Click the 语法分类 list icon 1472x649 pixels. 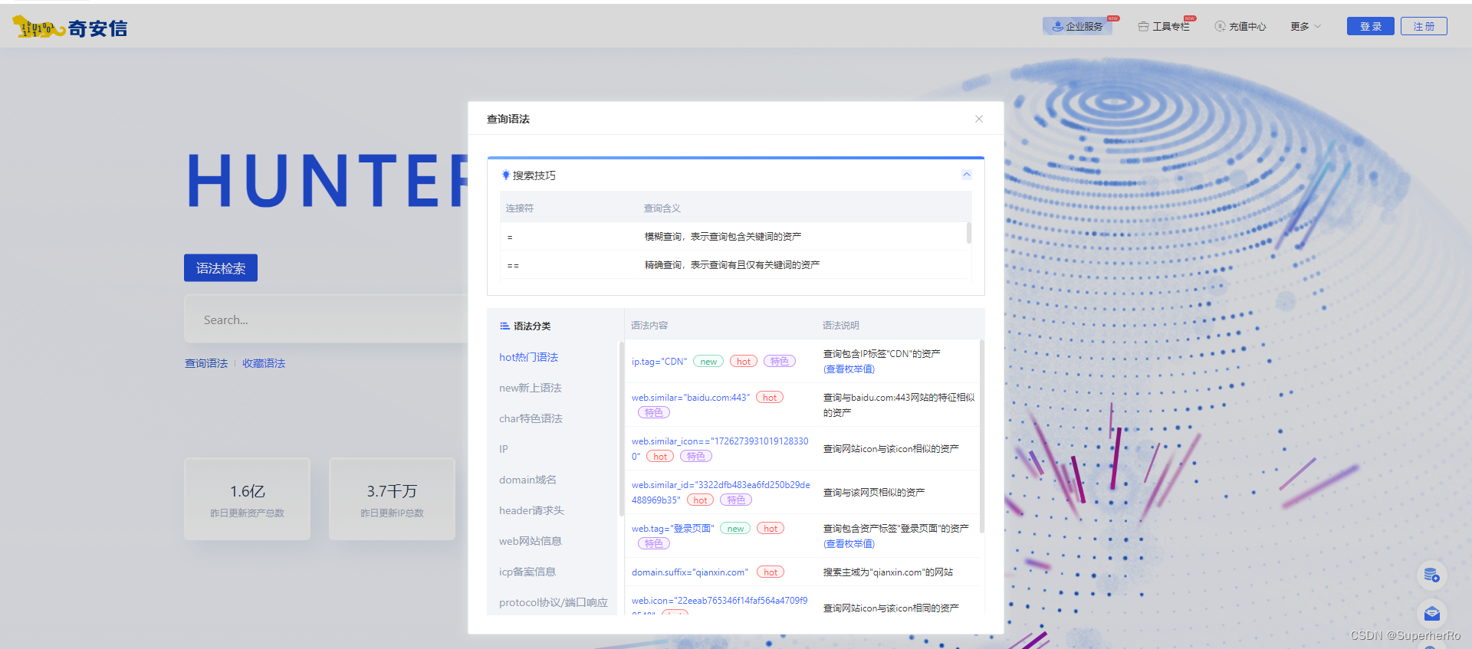point(504,326)
